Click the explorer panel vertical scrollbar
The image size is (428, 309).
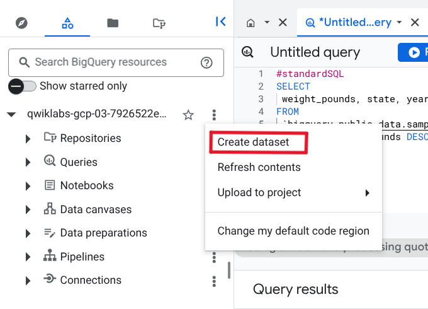click(x=228, y=270)
